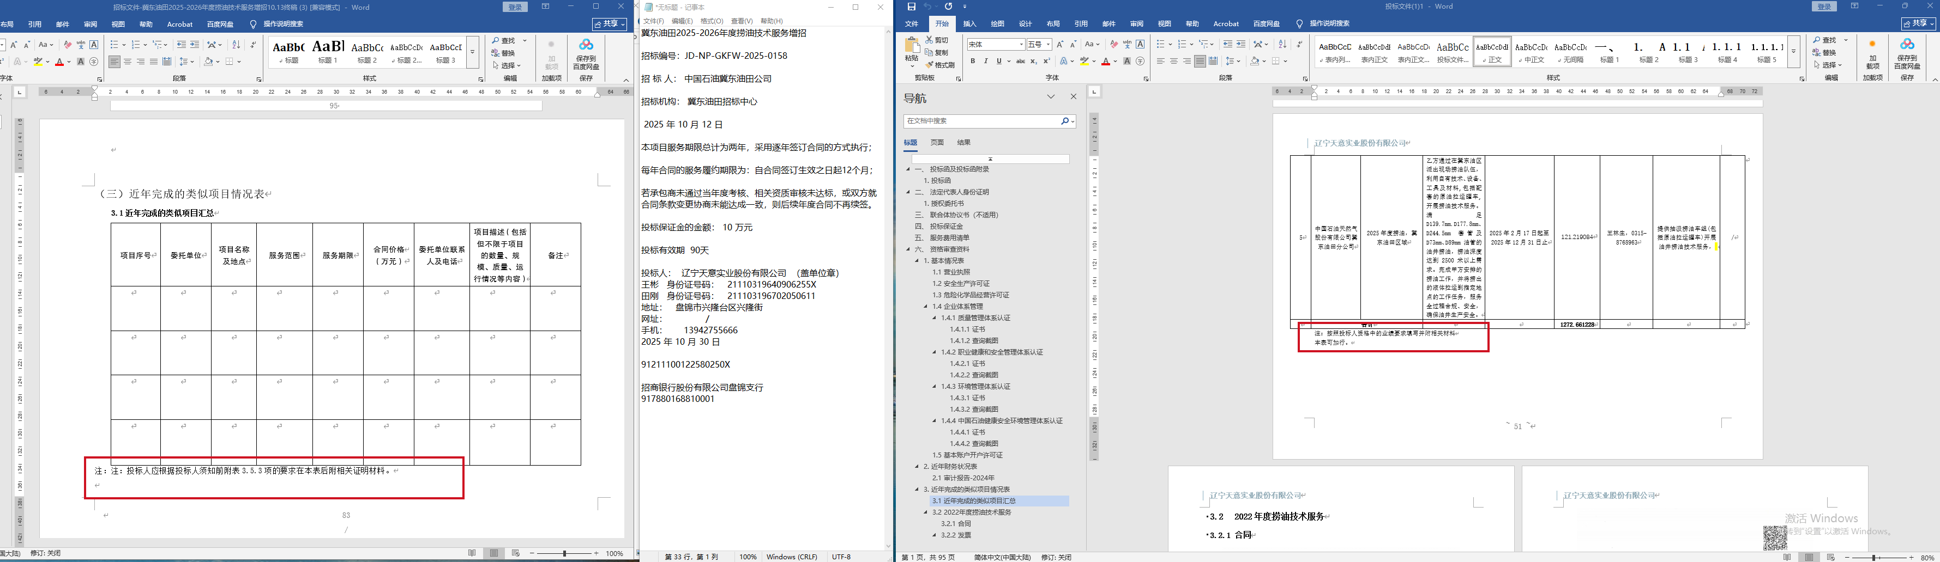Image resolution: width=1940 pixels, height=562 pixels.
Task: Click Acrobat tab in left Word
Action: [x=180, y=24]
